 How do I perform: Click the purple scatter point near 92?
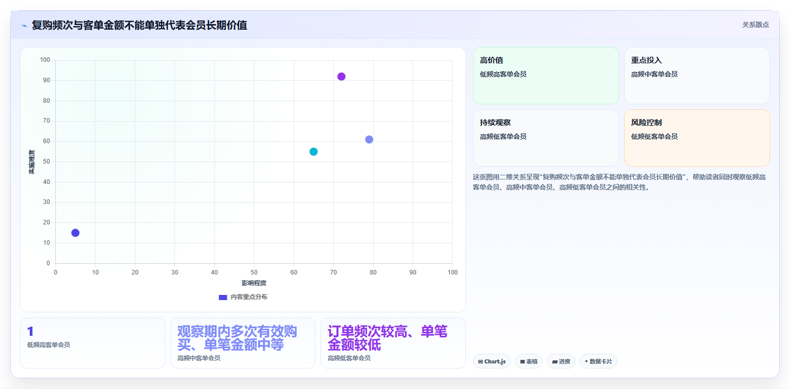click(x=341, y=77)
